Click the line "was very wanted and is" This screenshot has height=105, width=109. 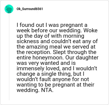pos(46,63)
